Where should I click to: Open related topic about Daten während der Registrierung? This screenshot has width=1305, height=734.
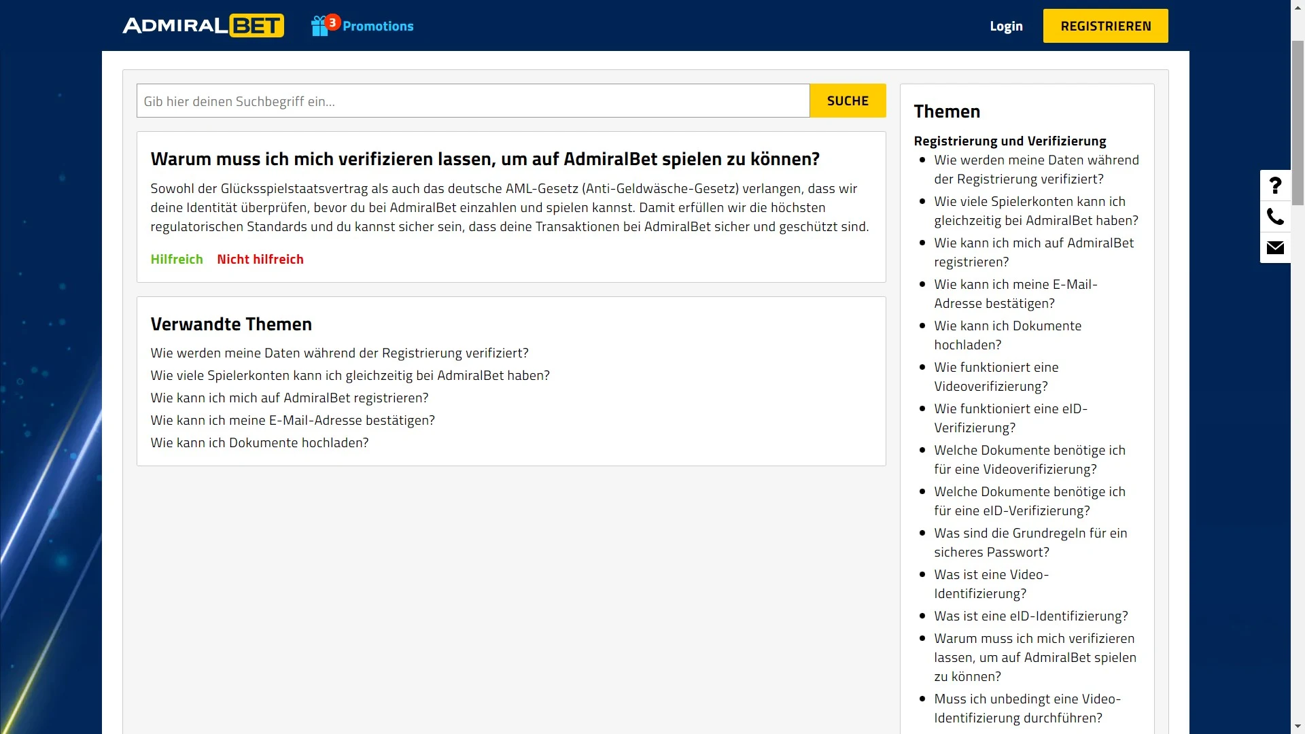coord(339,353)
